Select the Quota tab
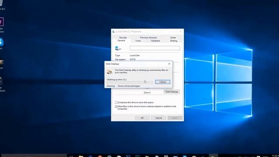This screenshot has height=157, width=279. click(173, 38)
